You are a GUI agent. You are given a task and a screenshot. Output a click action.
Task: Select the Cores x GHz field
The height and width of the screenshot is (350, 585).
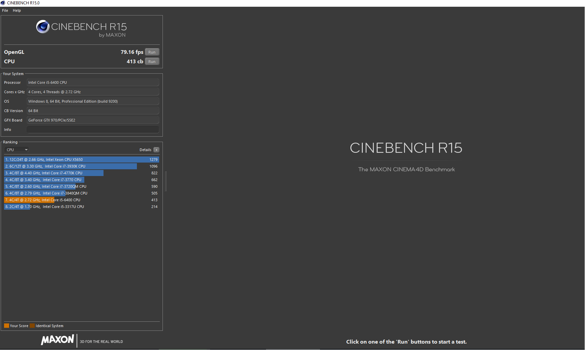click(x=93, y=92)
